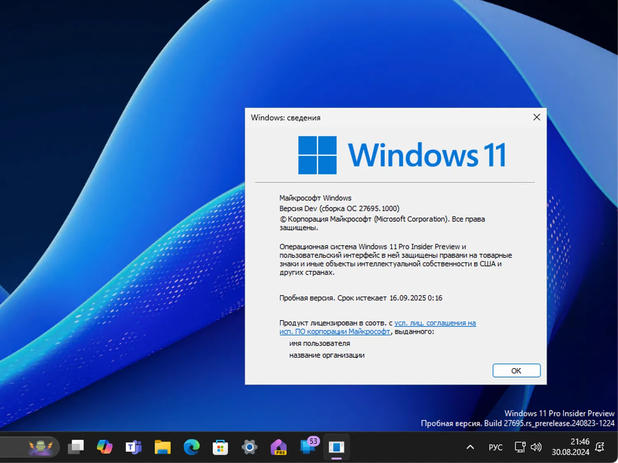Open Settings via the gear icon
618x463 pixels.
pyautogui.click(x=249, y=447)
